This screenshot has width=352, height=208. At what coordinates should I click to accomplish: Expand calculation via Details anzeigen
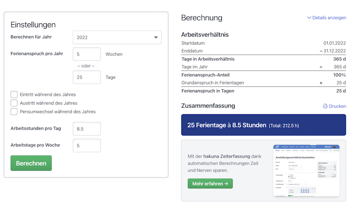click(329, 18)
